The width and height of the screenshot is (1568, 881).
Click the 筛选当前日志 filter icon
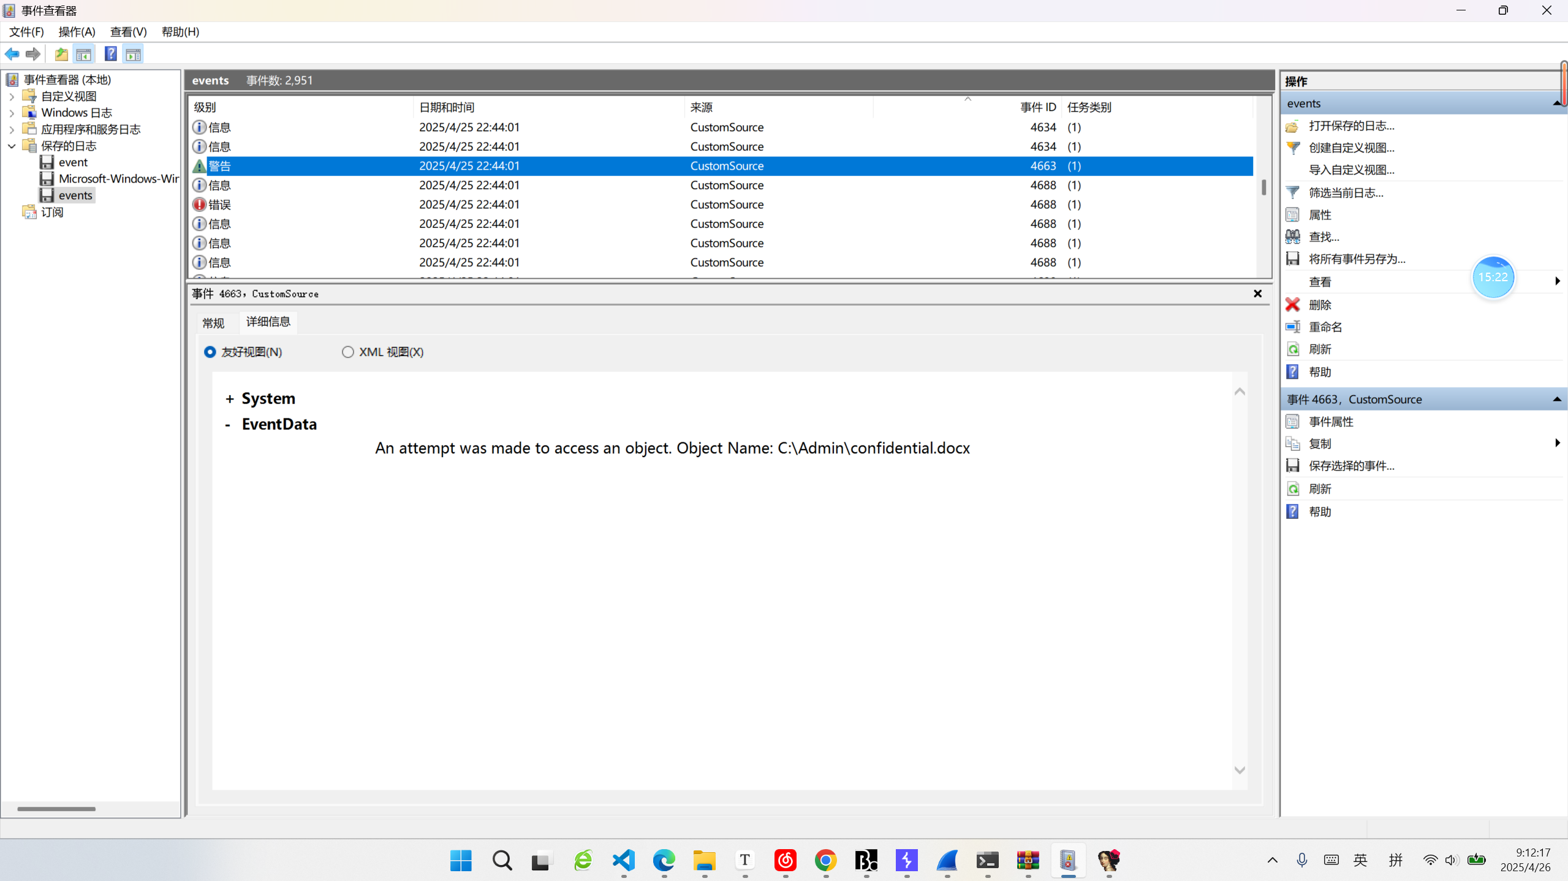[1293, 193]
